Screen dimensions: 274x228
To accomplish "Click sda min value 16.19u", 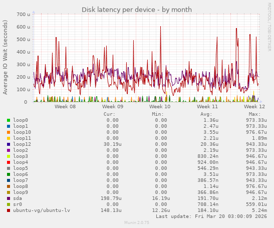I will coord(161,198).
